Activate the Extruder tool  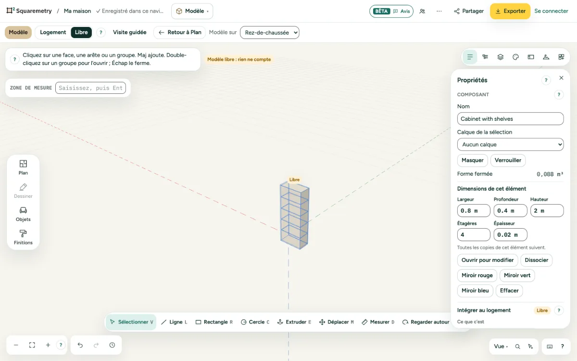point(294,322)
